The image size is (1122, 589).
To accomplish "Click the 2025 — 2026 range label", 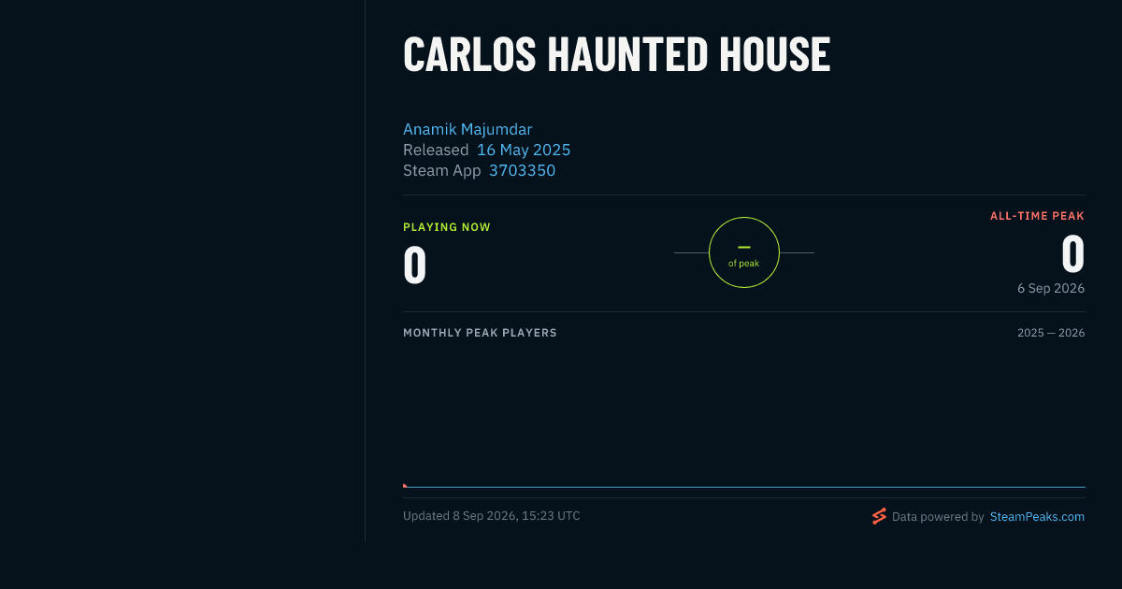I will [x=1051, y=333].
